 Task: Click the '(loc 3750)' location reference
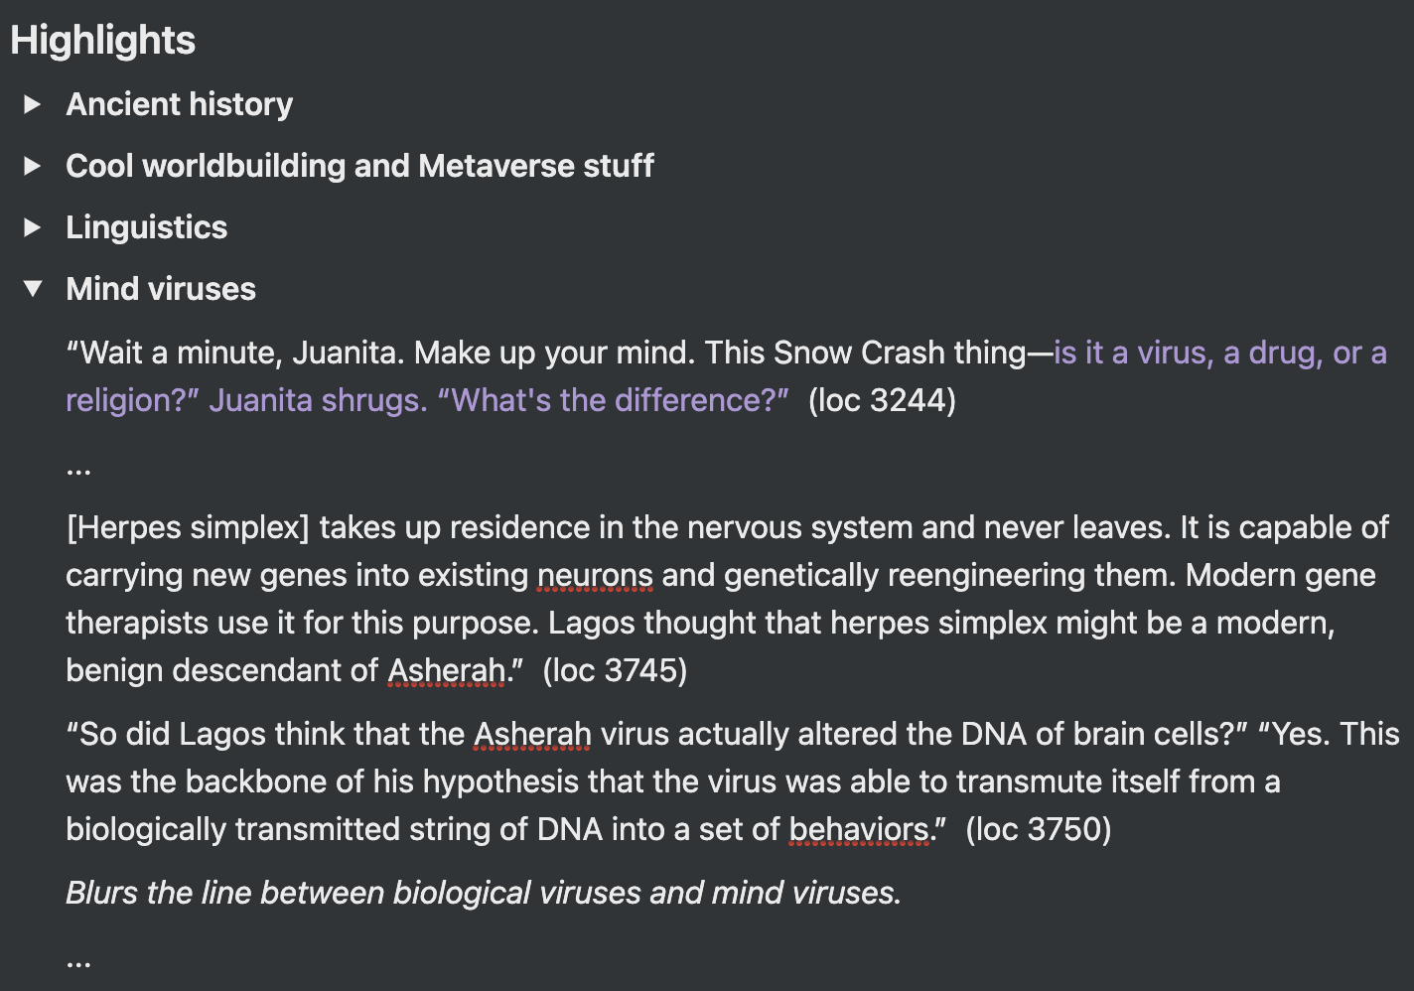(x=1039, y=829)
